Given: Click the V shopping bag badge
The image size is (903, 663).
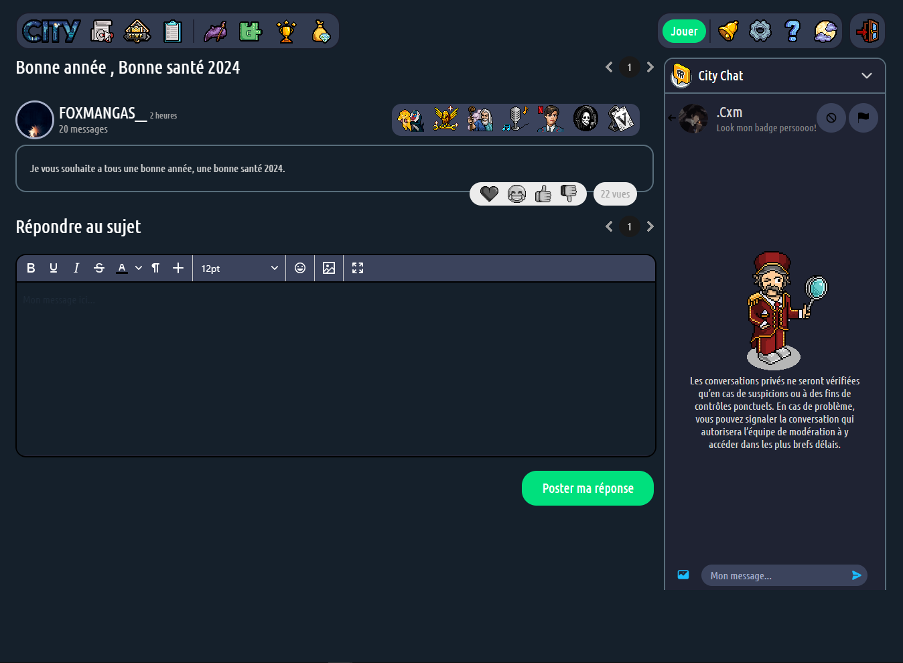Looking at the screenshot, I should (620, 119).
